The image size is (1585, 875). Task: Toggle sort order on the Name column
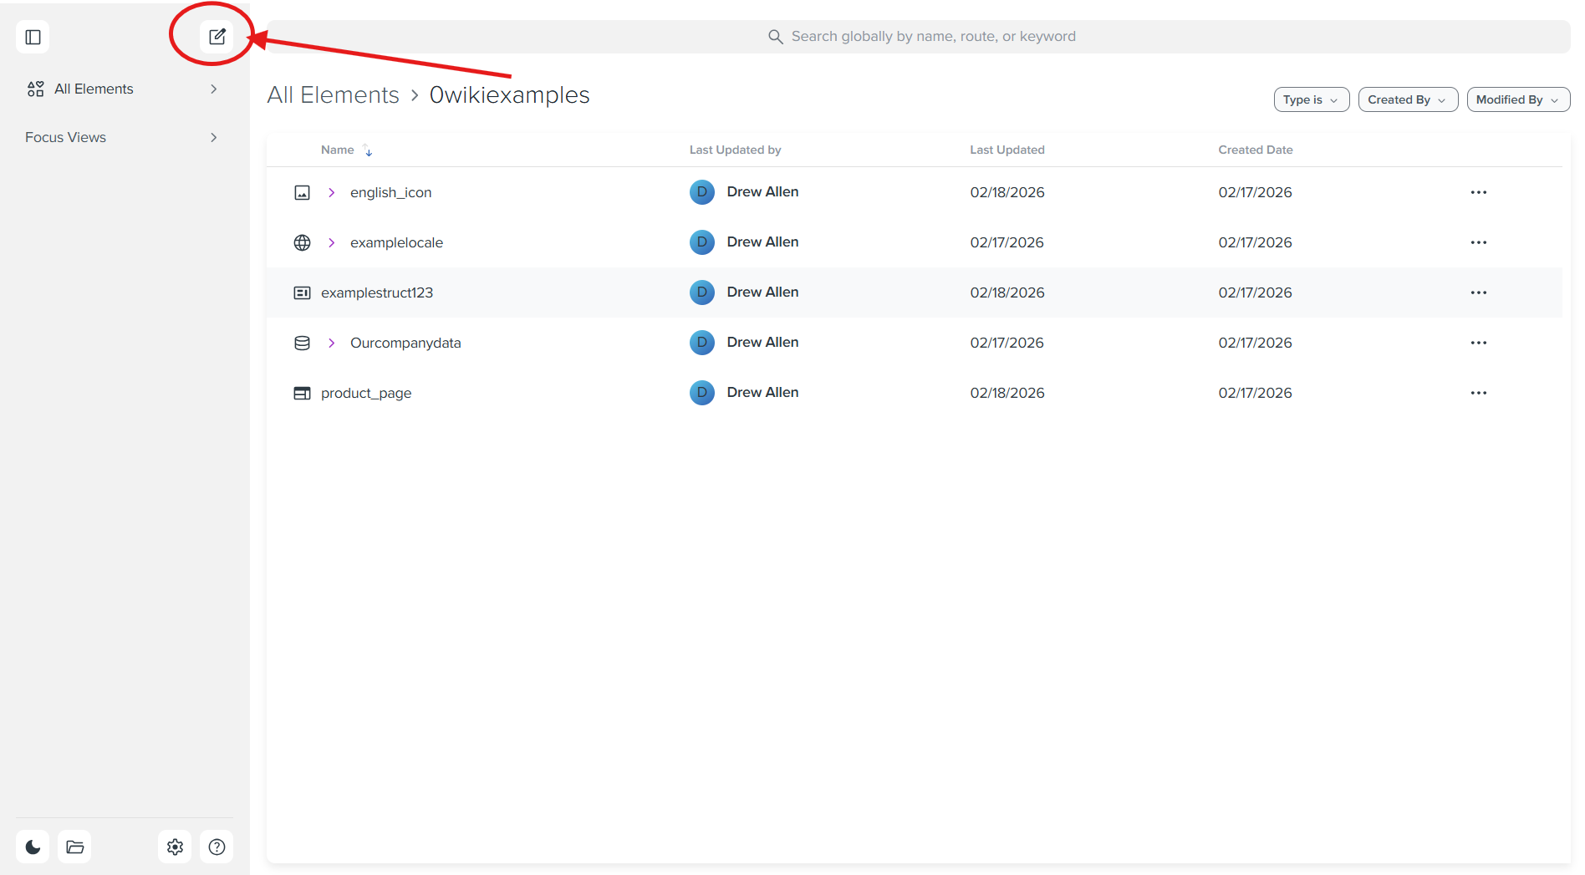tap(367, 150)
